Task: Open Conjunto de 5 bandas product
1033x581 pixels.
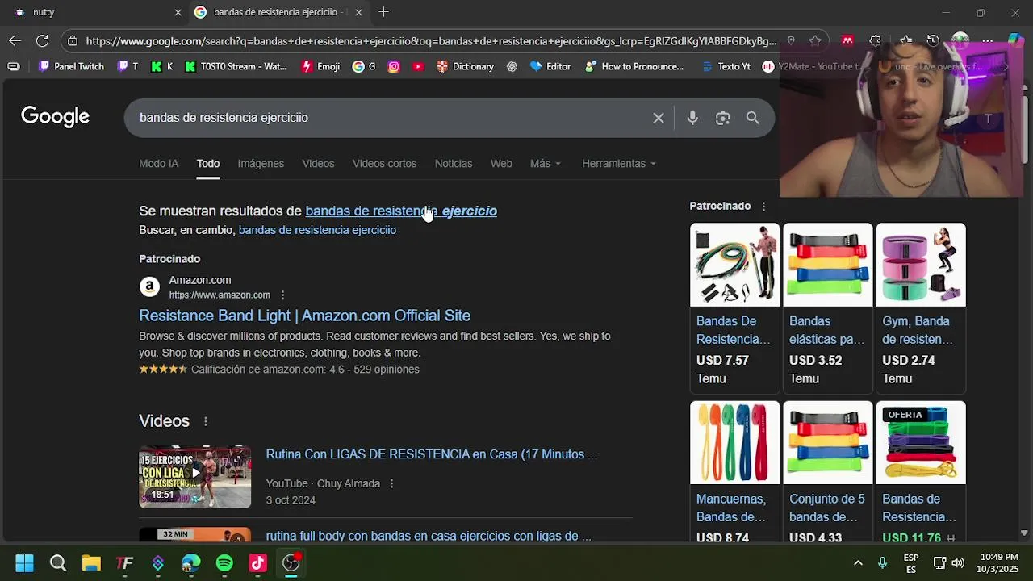Action: click(827, 472)
